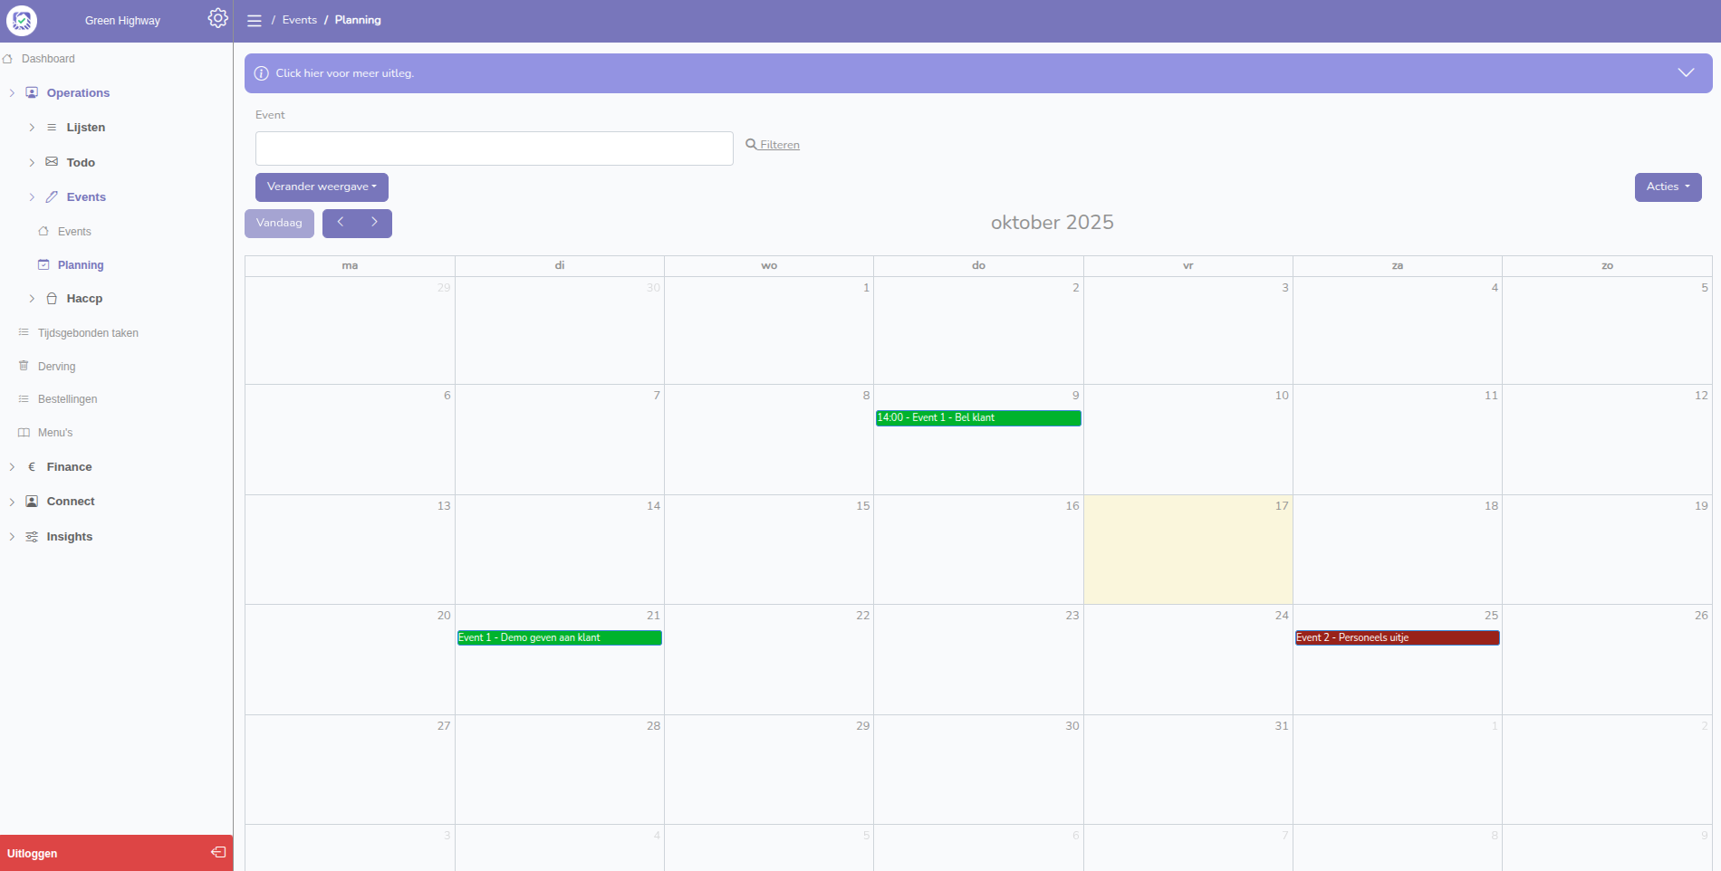
Task: Toggle sidebar with the hamburger menu icon
Action: point(255,21)
